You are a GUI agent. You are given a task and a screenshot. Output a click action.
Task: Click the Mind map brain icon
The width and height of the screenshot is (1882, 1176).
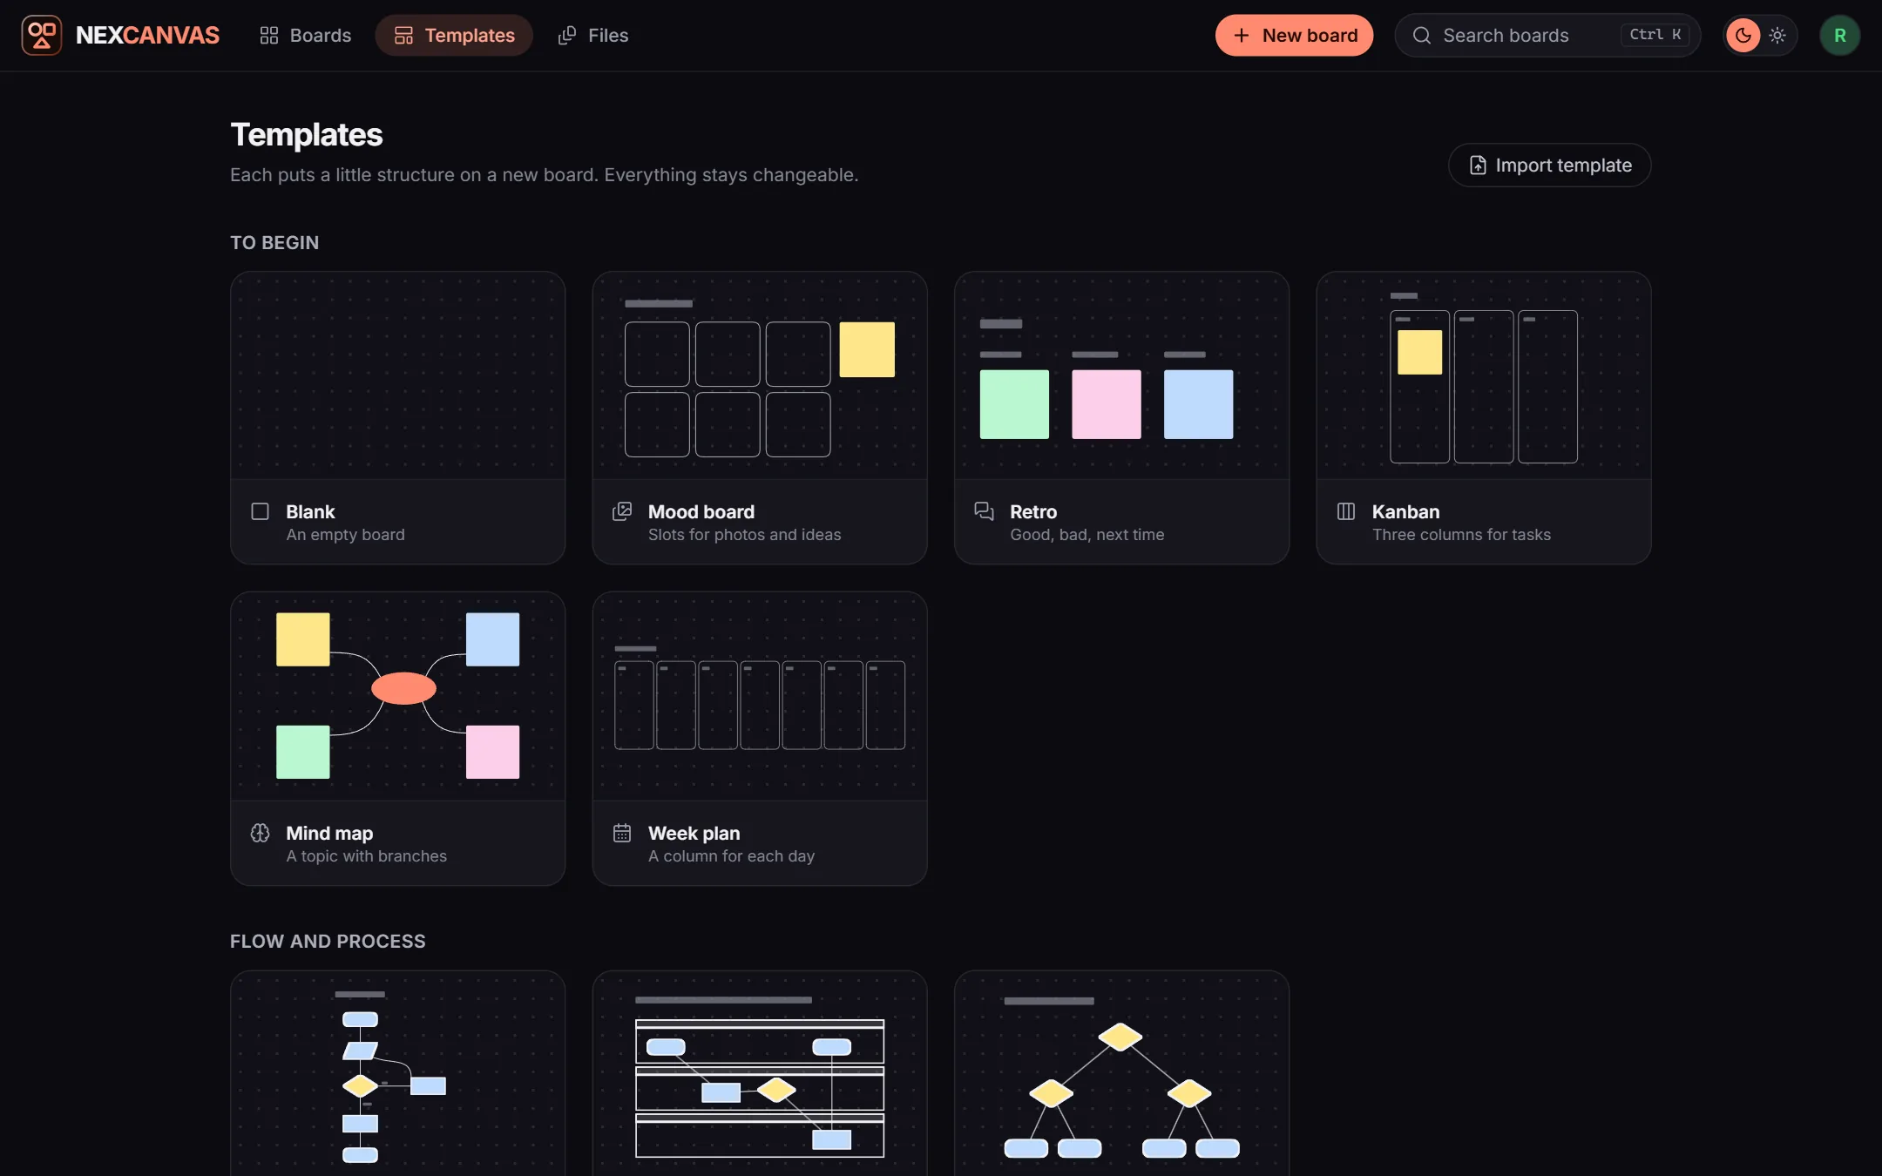coord(260,833)
